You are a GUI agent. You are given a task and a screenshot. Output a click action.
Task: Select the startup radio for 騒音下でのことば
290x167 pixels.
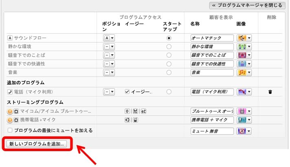pyautogui.click(x=169, y=55)
